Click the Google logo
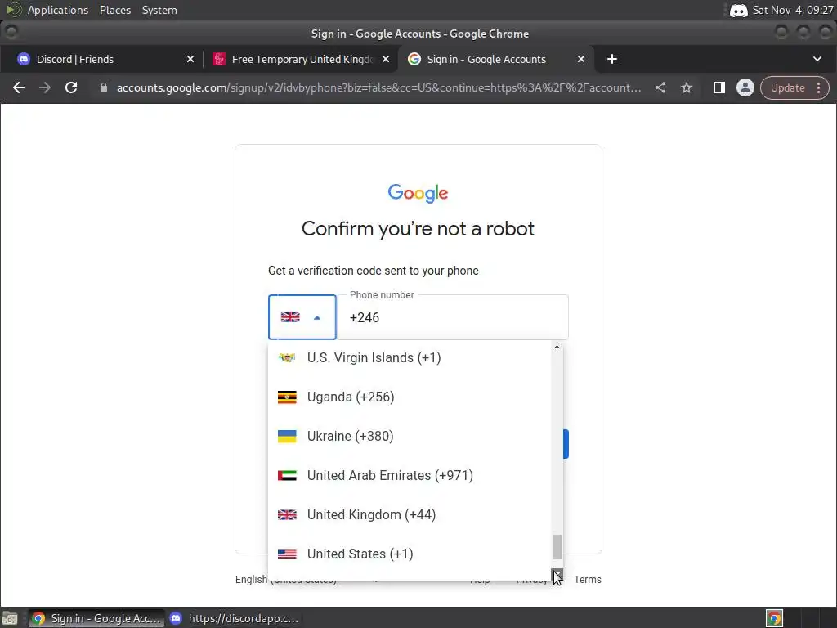The width and height of the screenshot is (837, 628). click(418, 193)
